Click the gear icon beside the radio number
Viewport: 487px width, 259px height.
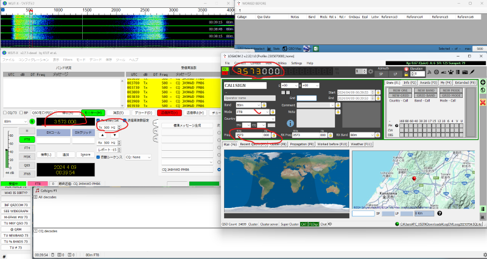click(x=371, y=72)
